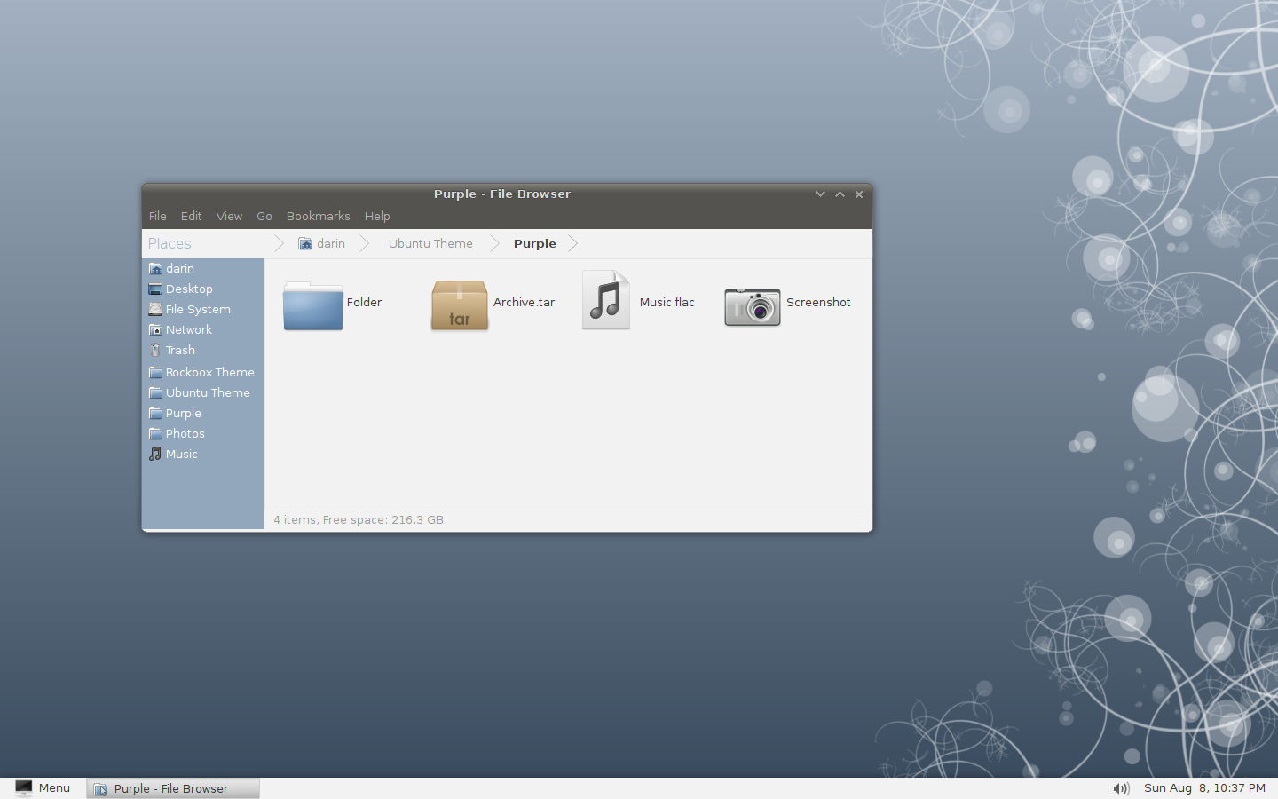Click the Photos bookmark folder icon

[155, 433]
